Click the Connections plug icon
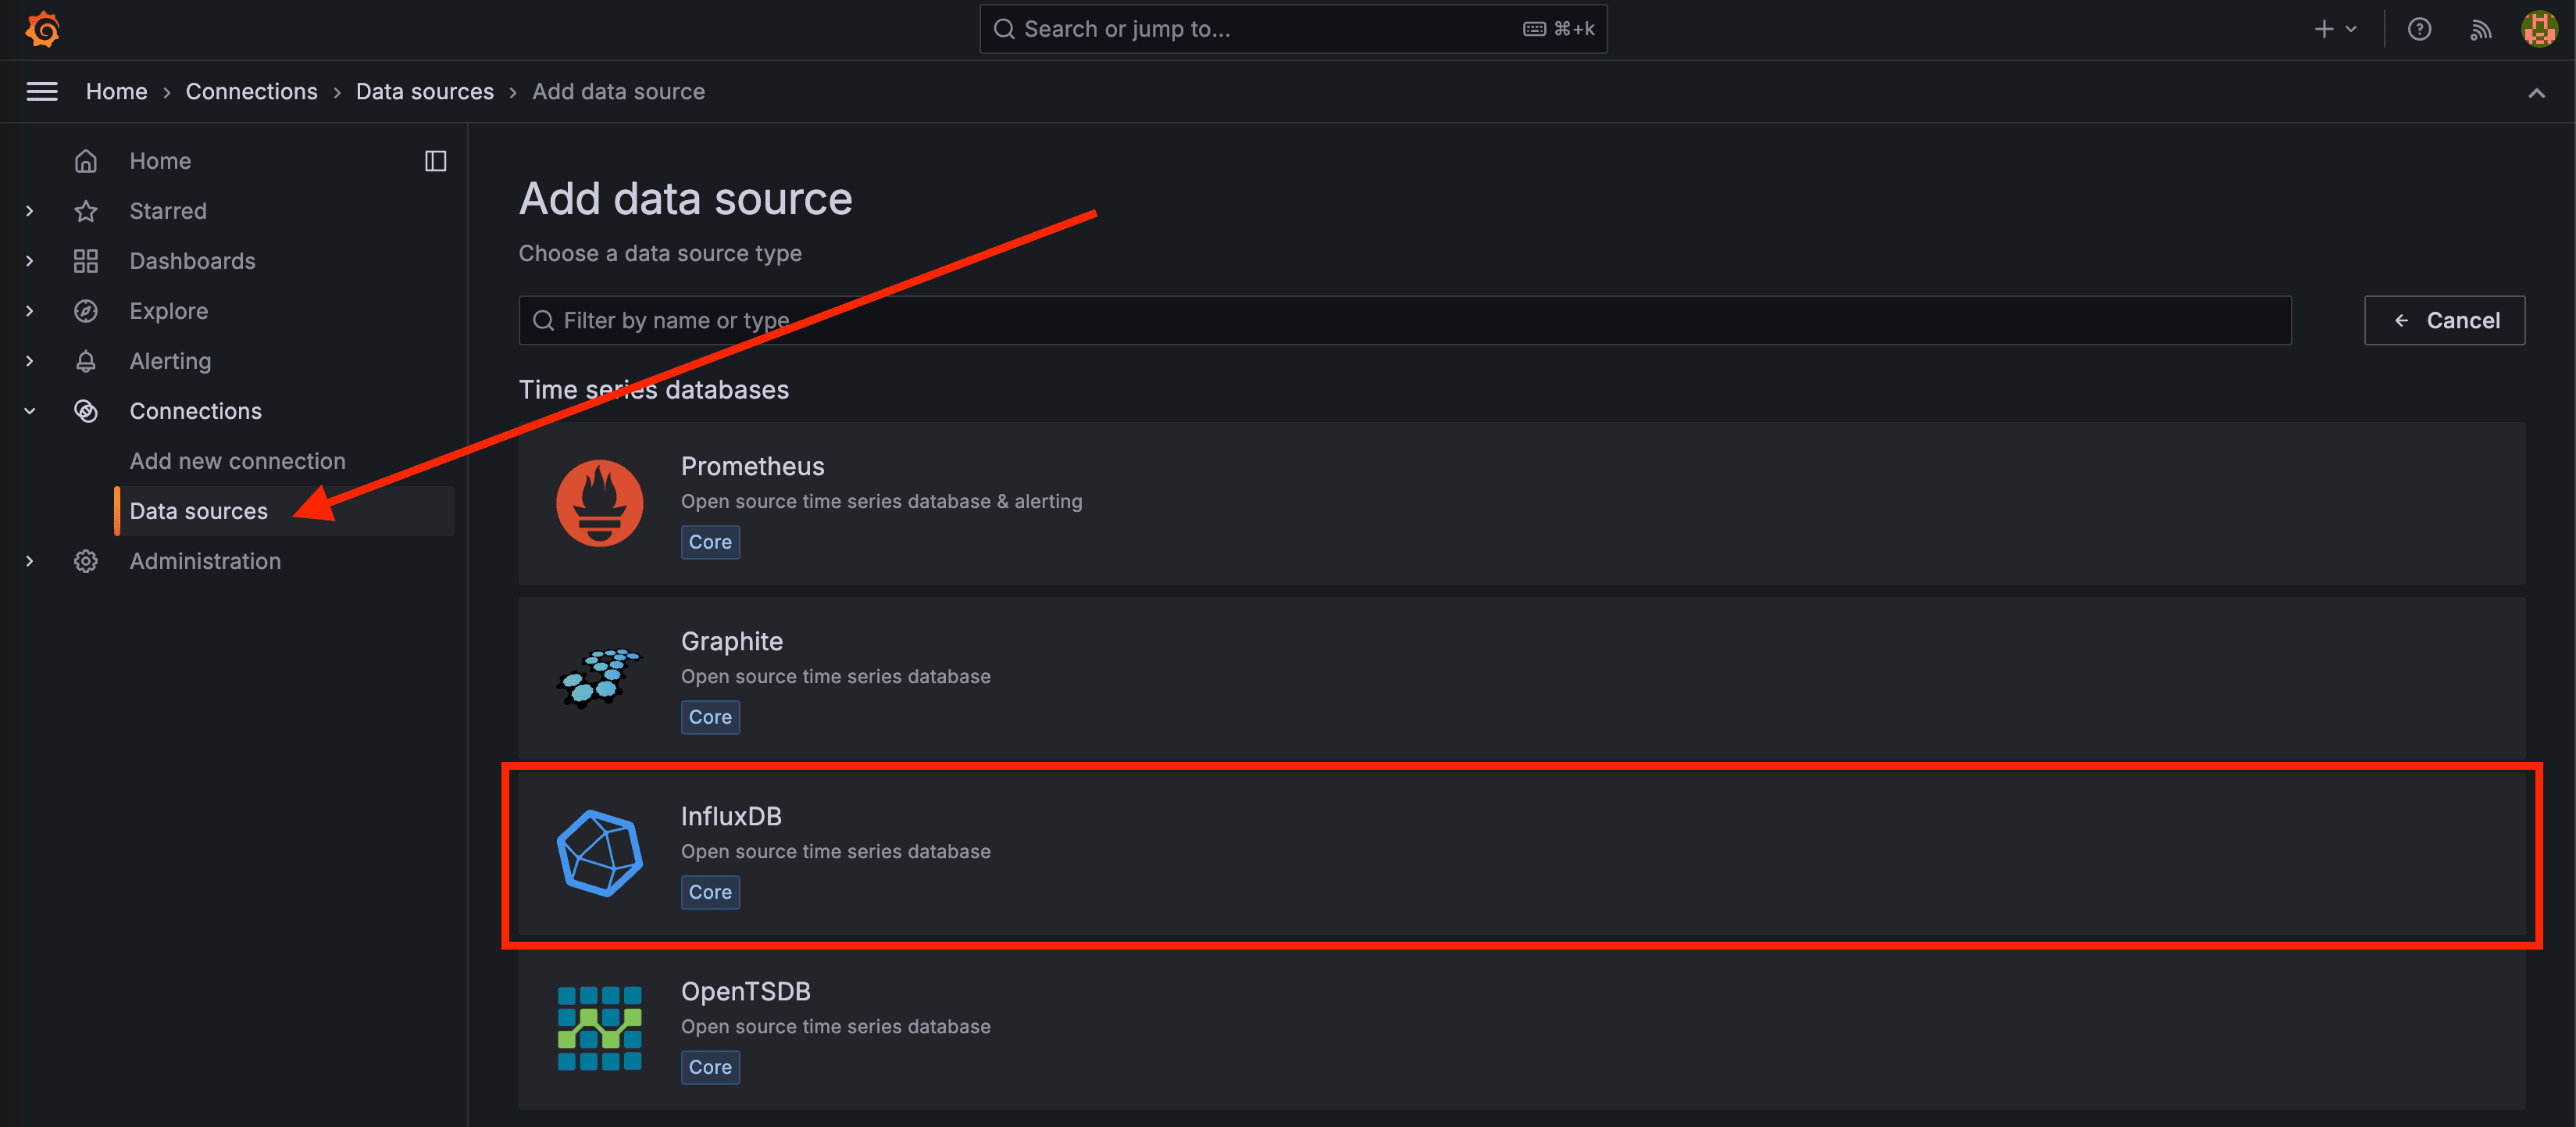The width and height of the screenshot is (2576, 1127). click(86, 411)
